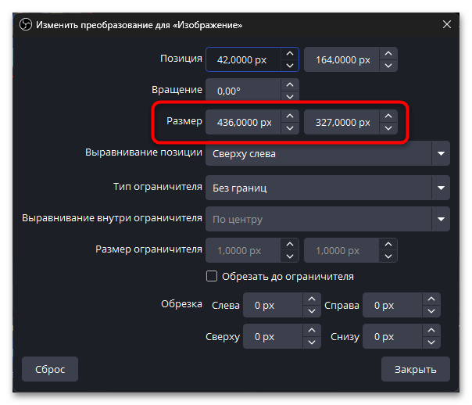The height and width of the screenshot is (405, 472).
Task: Increase the horizontal position value
Action: (290, 54)
